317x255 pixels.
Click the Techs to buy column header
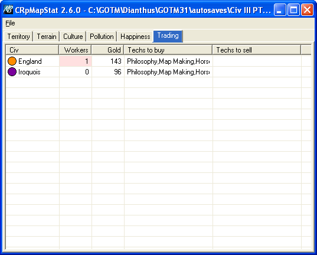(x=168, y=50)
